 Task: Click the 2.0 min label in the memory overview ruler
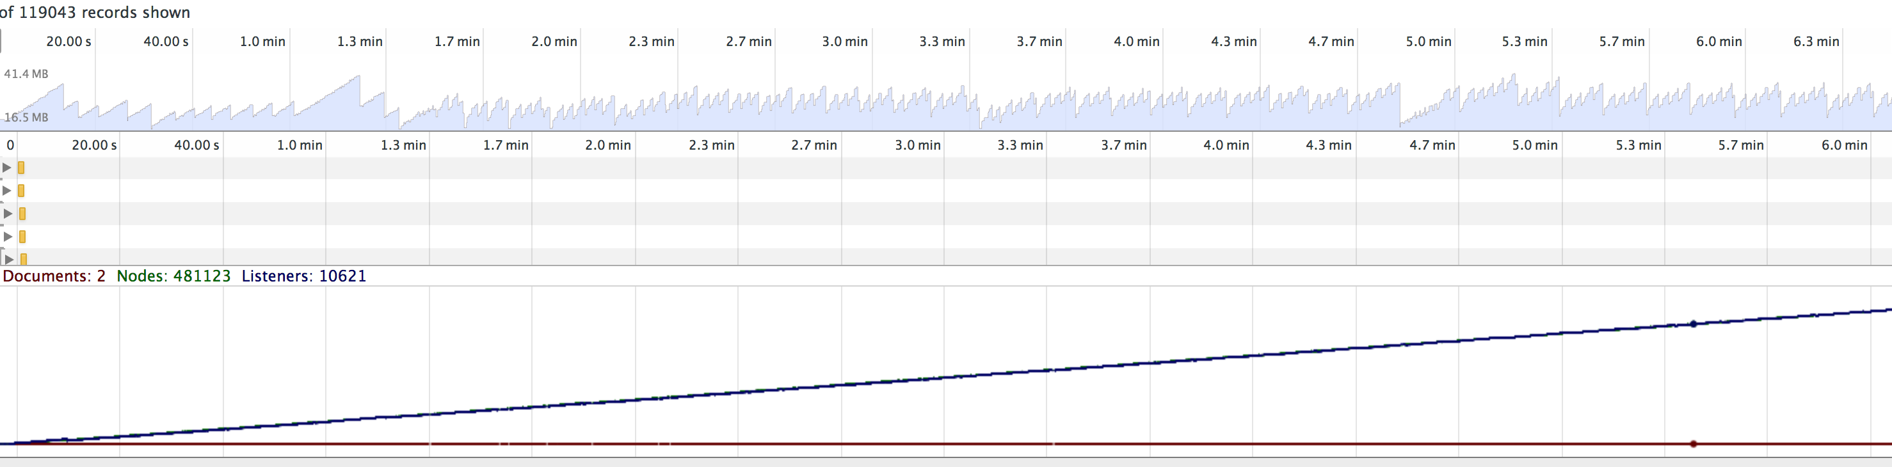click(x=554, y=42)
